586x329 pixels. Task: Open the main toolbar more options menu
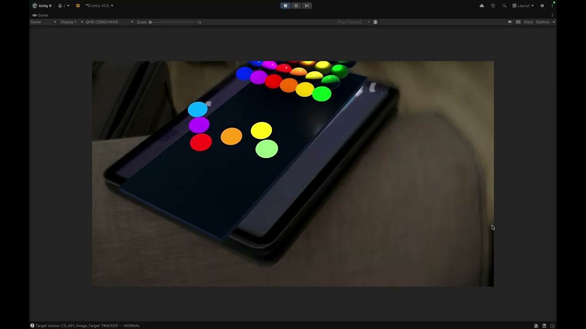[552, 6]
